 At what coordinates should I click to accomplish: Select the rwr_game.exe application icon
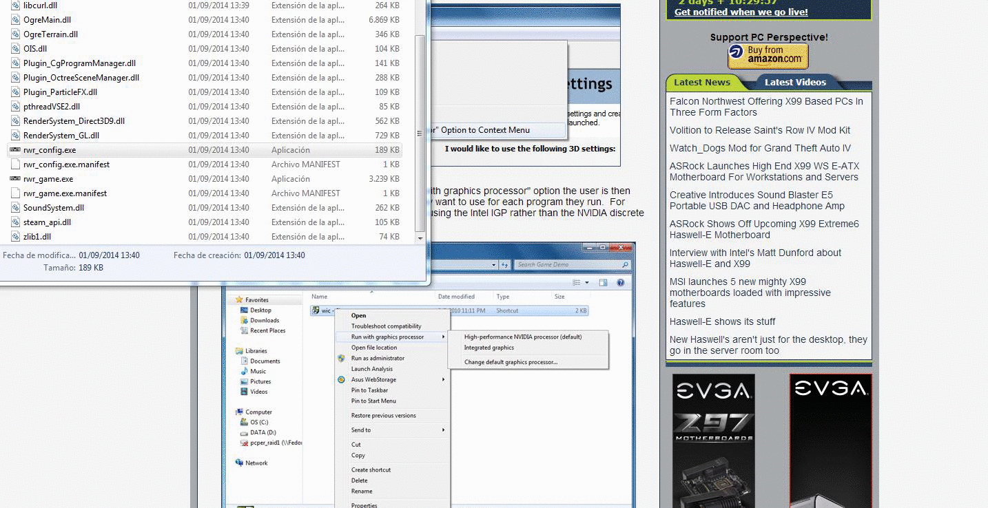point(15,179)
